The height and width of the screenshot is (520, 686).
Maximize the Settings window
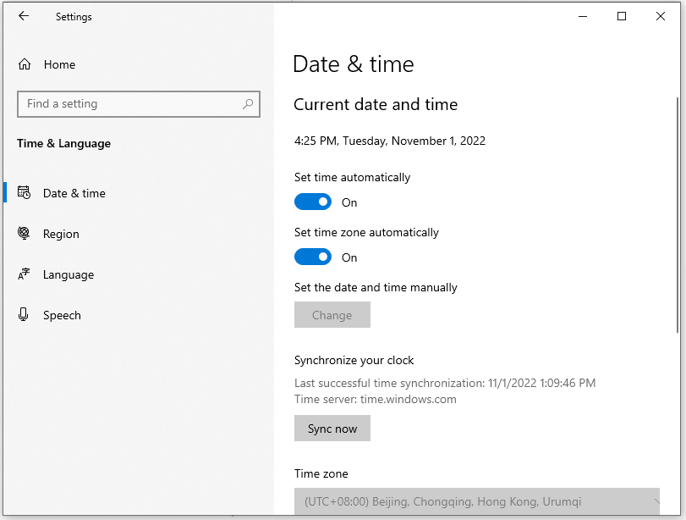point(622,16)
